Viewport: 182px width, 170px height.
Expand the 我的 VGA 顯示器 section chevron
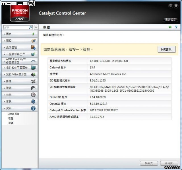4,75
